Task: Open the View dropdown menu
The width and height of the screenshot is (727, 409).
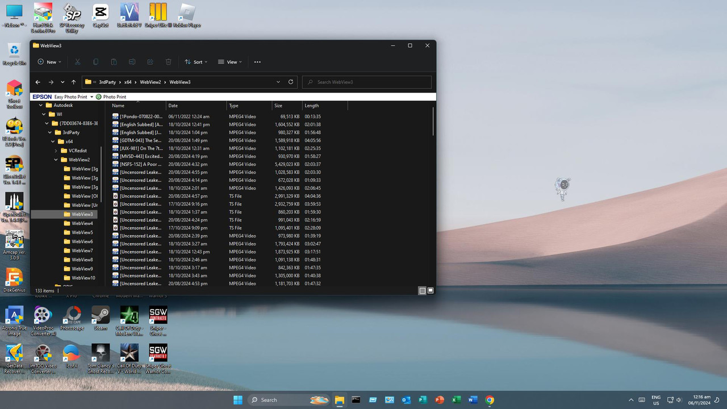Action: [230, 62]
